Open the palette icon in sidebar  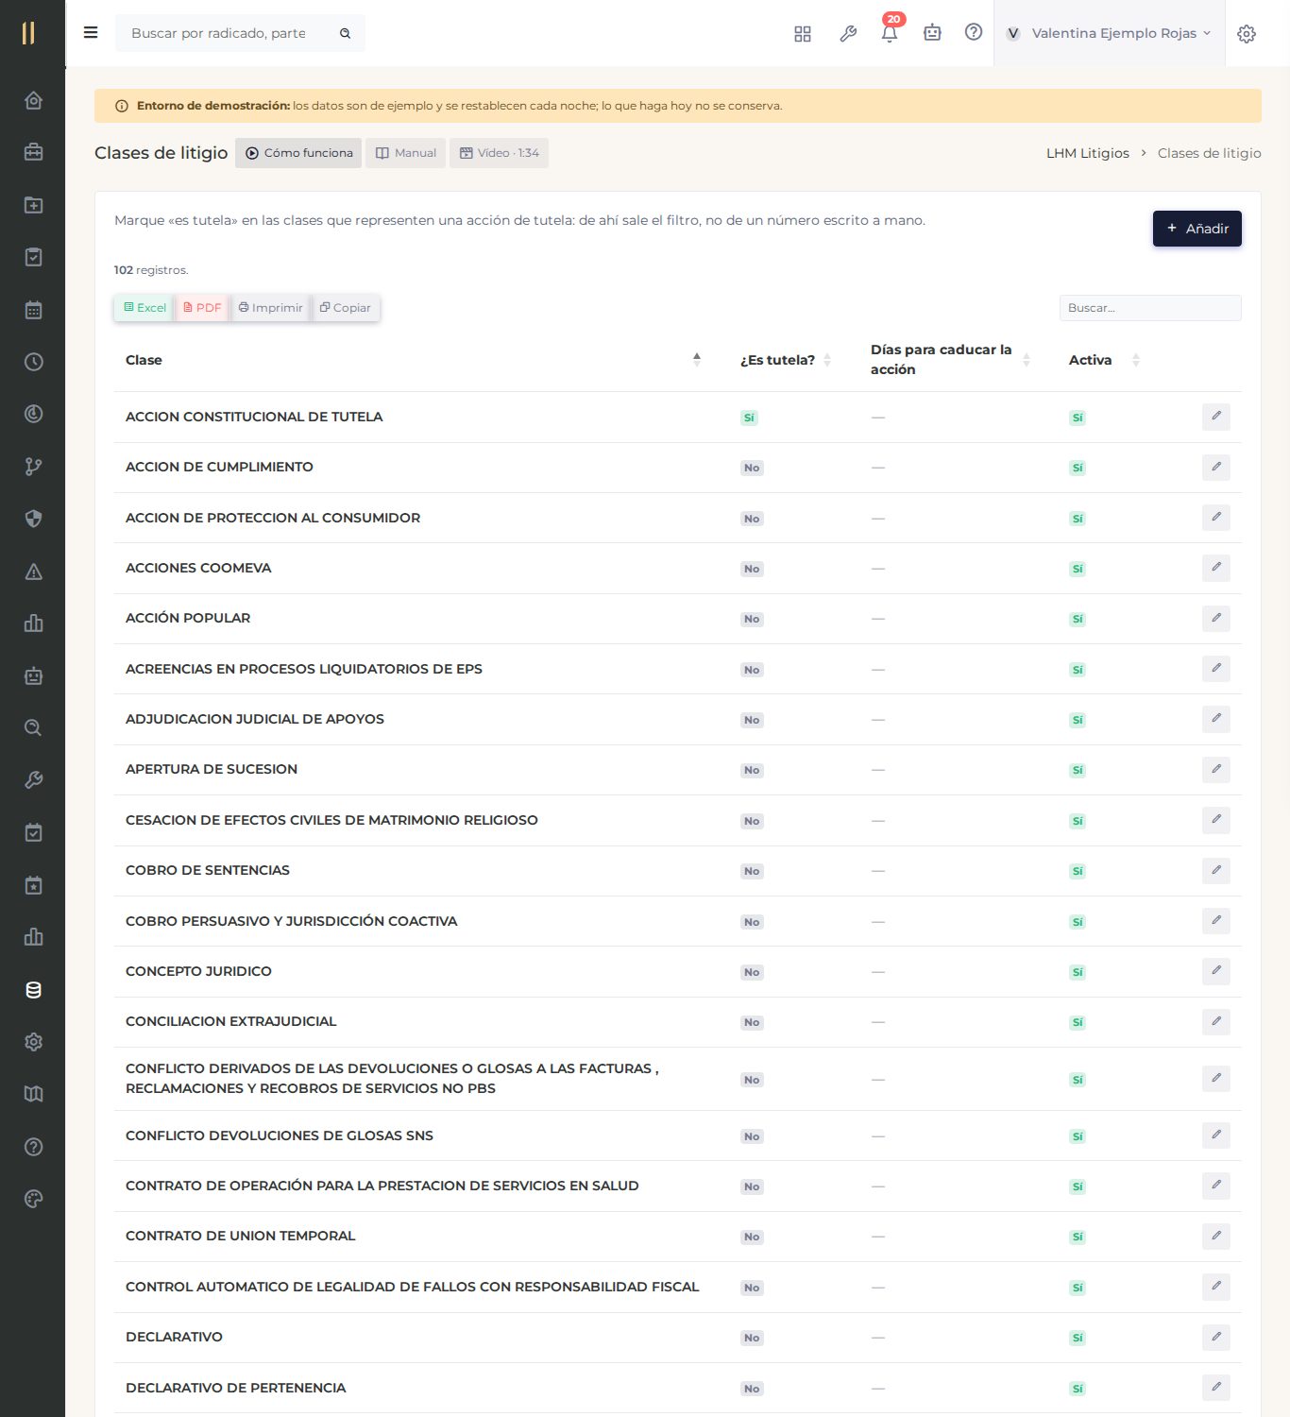pyautogui.click(x=33, y=1199)
